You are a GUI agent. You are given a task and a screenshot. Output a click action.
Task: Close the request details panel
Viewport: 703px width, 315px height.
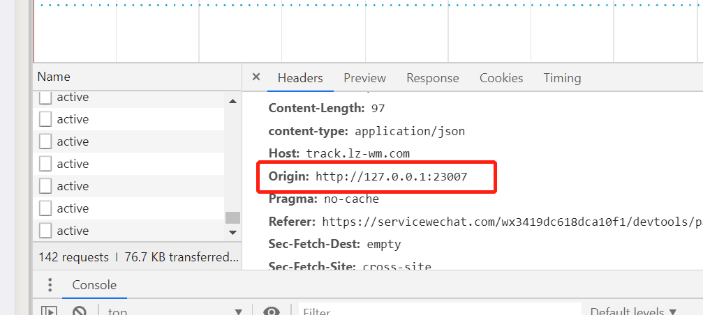coord(256,77)
